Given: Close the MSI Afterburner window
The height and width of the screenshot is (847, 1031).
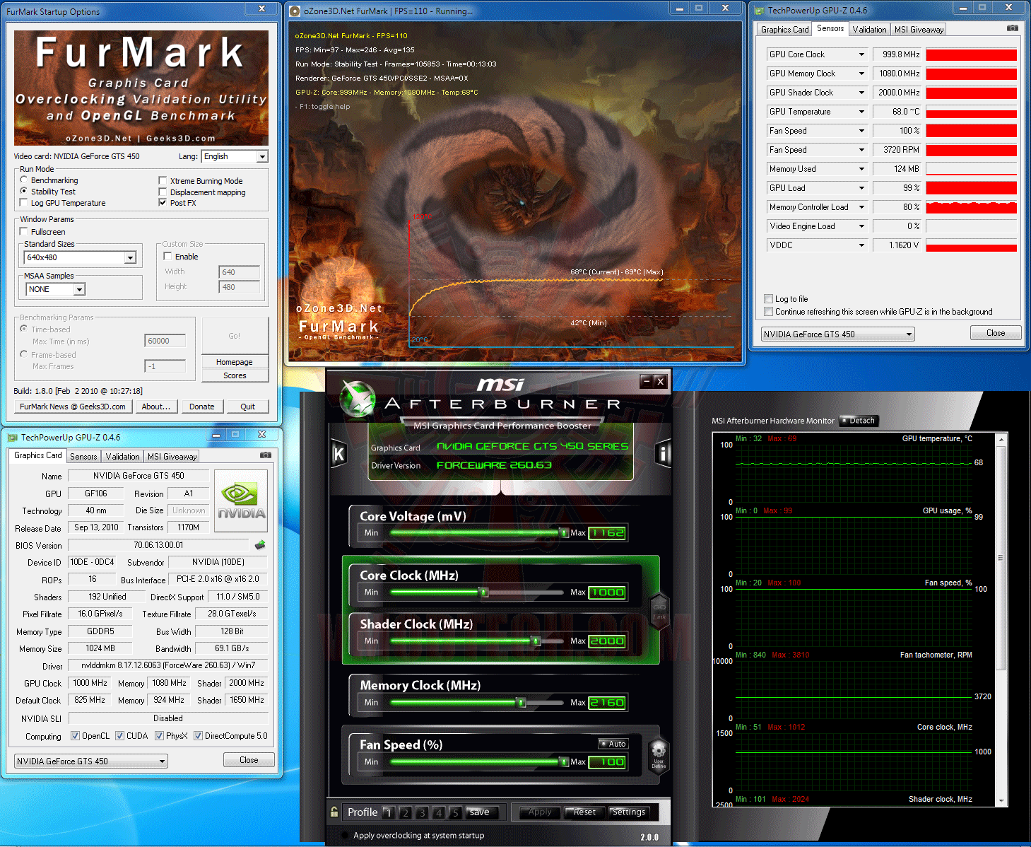Looking at the screenshot, I should click(x=660, y=381).
